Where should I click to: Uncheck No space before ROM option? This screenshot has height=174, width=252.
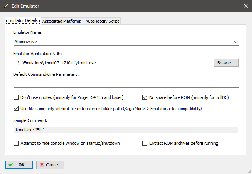click(x=145, y=97)
